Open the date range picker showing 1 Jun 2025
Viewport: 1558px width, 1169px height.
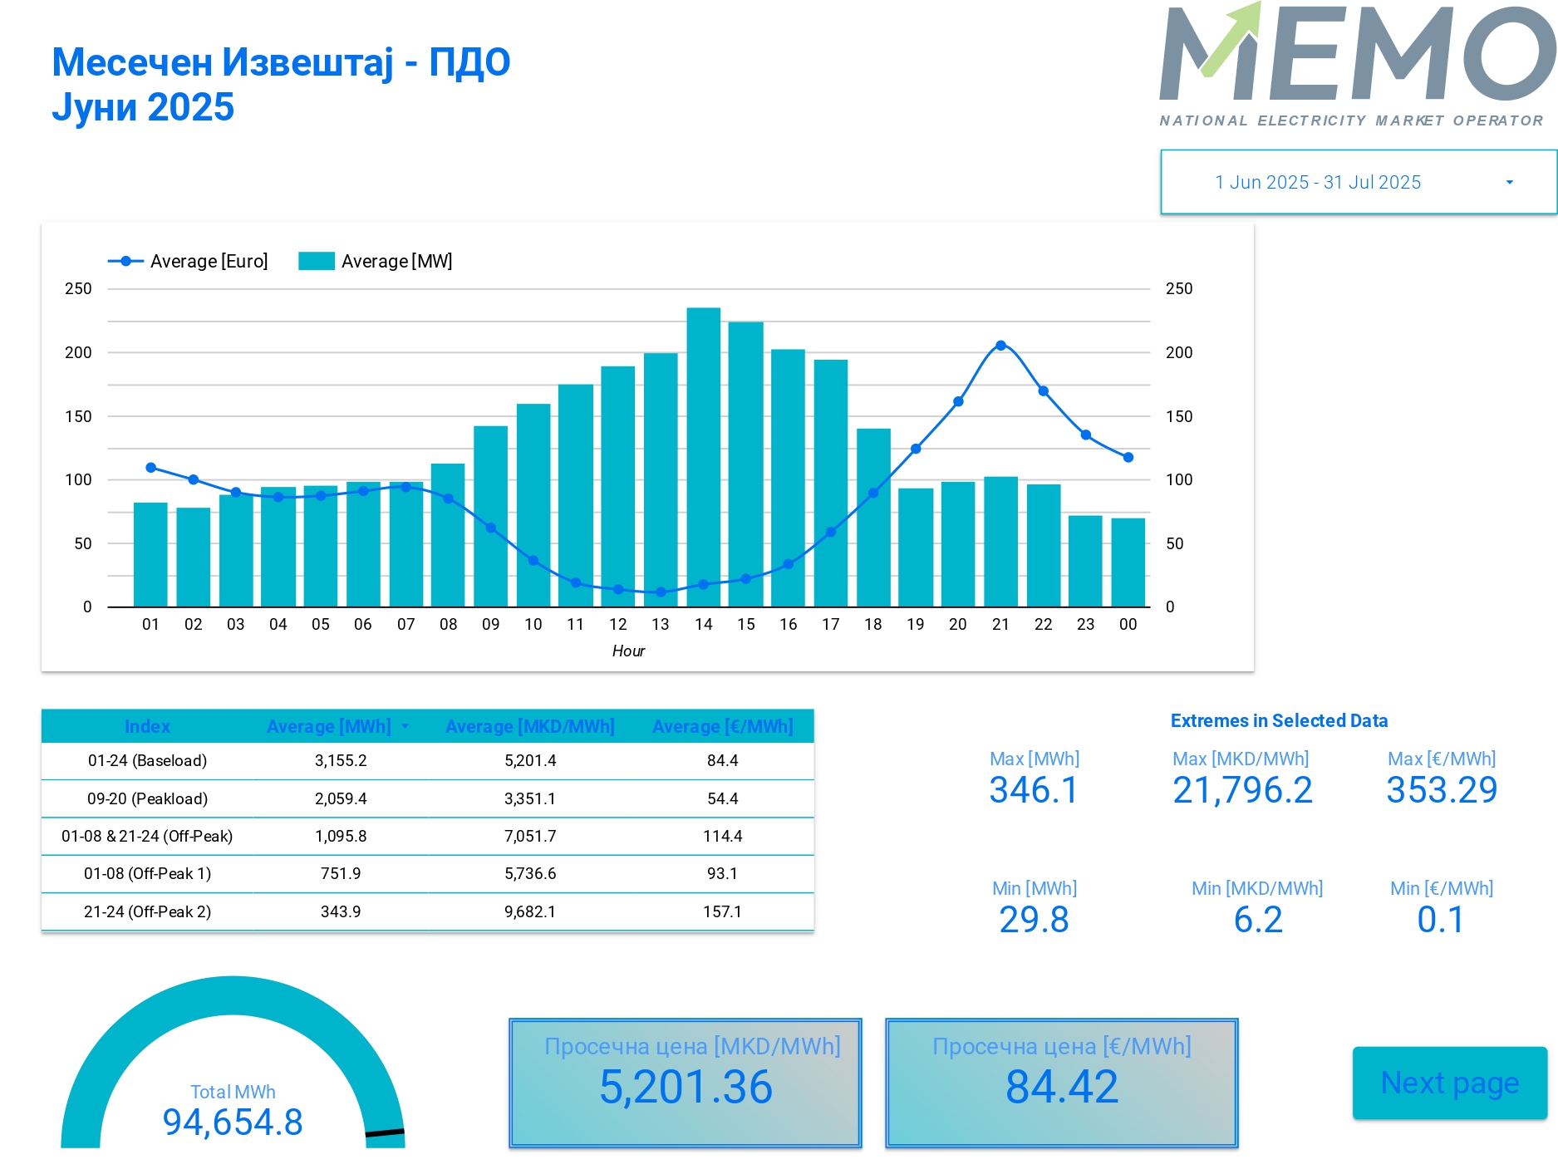point(1317,182)
